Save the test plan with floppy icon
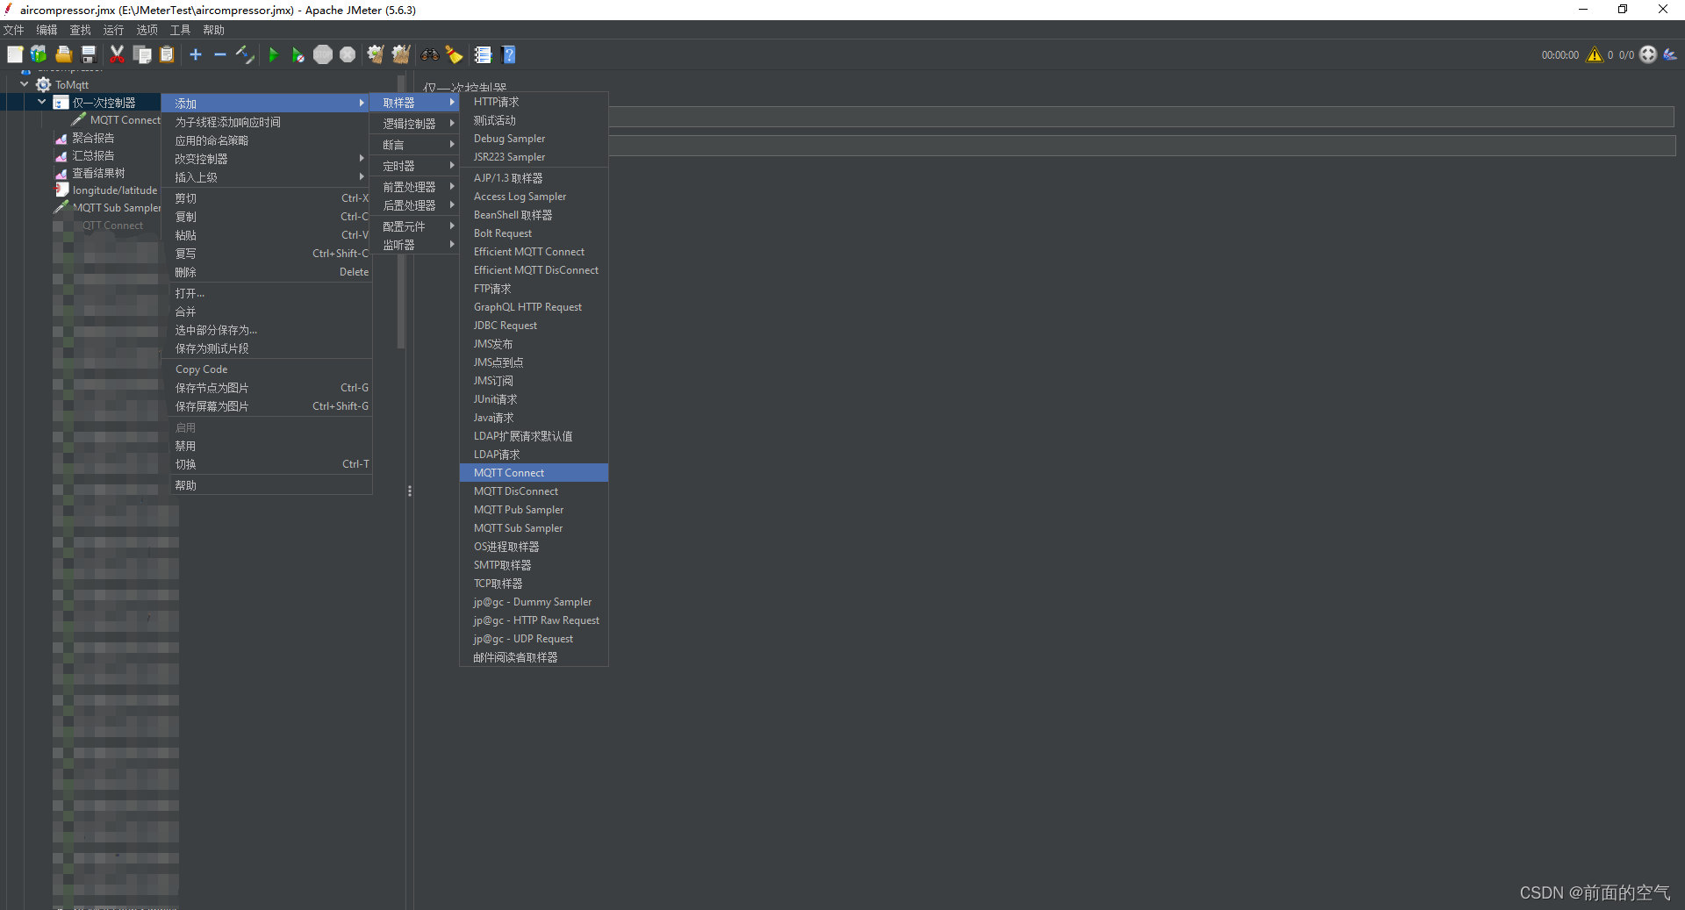Image resolution: width=1685 pixels, height=910 pixels. pos(89,54)
